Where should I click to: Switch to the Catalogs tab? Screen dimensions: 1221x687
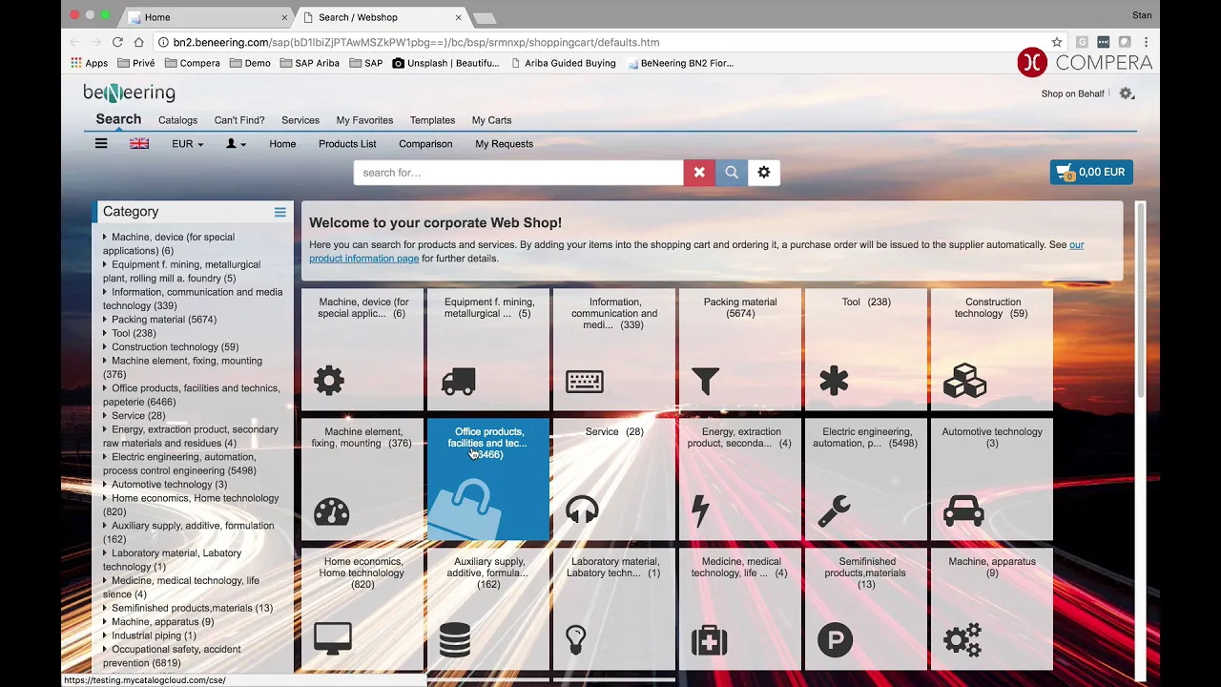click(x=177, y=120)
